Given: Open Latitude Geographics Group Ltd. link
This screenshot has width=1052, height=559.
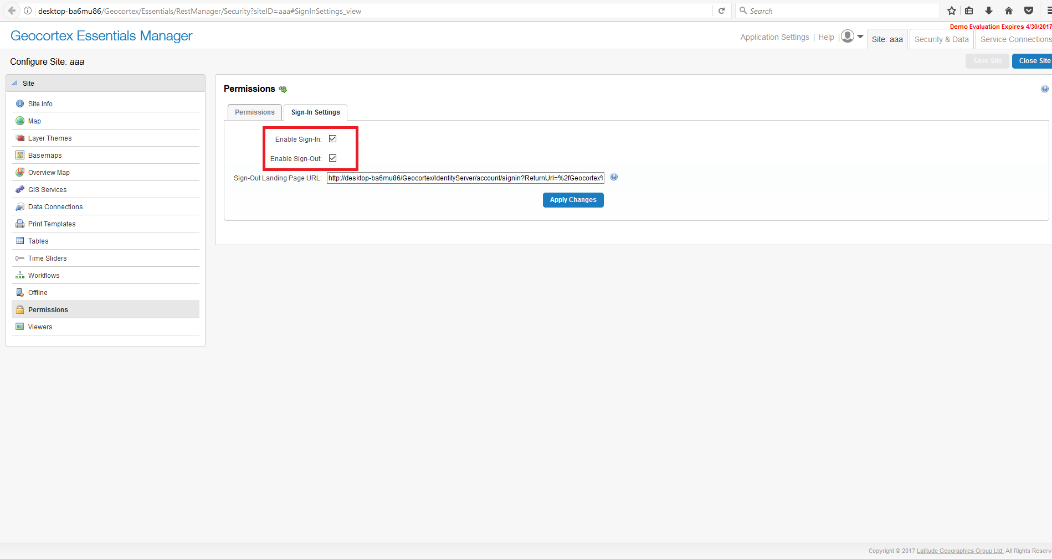Looking at the screenshot, I should tap(960, 551).
